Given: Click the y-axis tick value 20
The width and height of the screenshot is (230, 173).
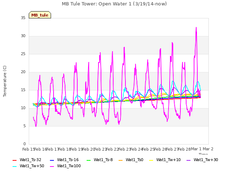Looking at the screenshot, I should point(23,72).
